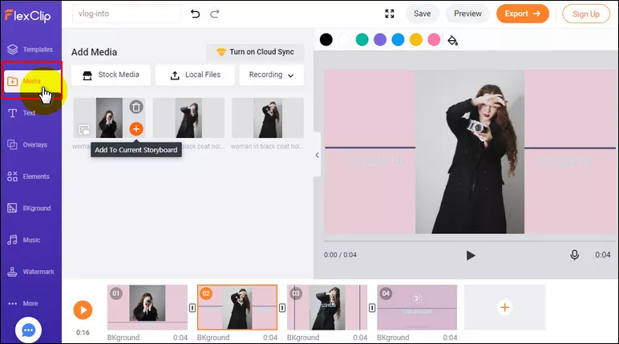Screen dimensions: 619x344
Task: Click the Preview button
Action: pos(467,14)
